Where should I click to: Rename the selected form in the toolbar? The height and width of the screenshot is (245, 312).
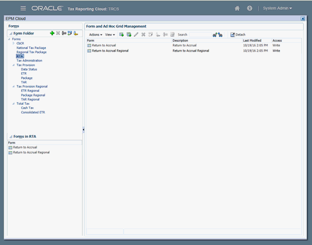pos(165,35)
